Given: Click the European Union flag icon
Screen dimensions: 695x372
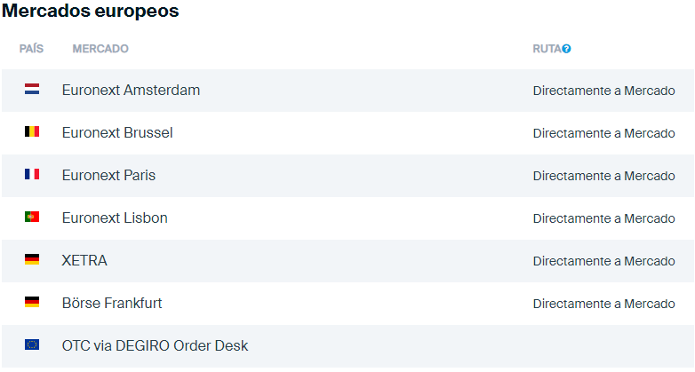Looking at the screenshot, I should pos(32,345).
